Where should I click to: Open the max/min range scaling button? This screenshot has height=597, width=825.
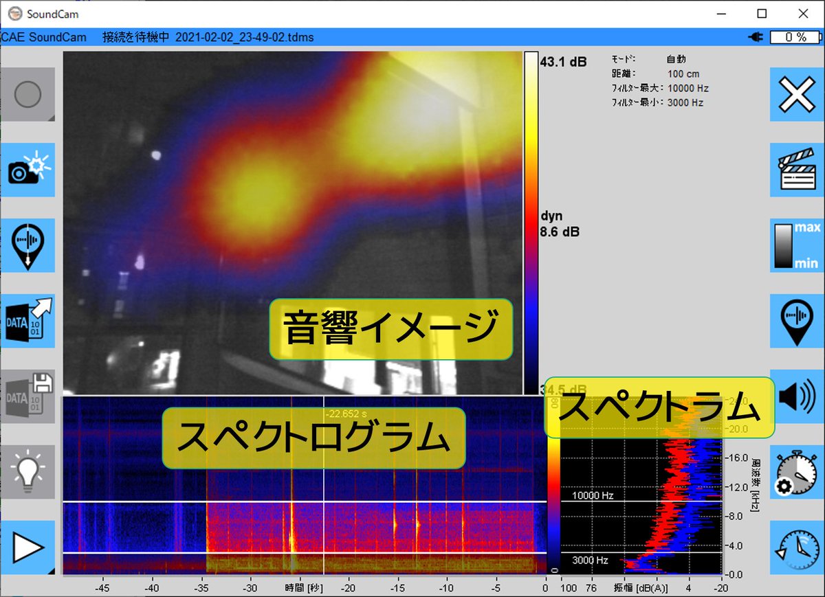796,245
